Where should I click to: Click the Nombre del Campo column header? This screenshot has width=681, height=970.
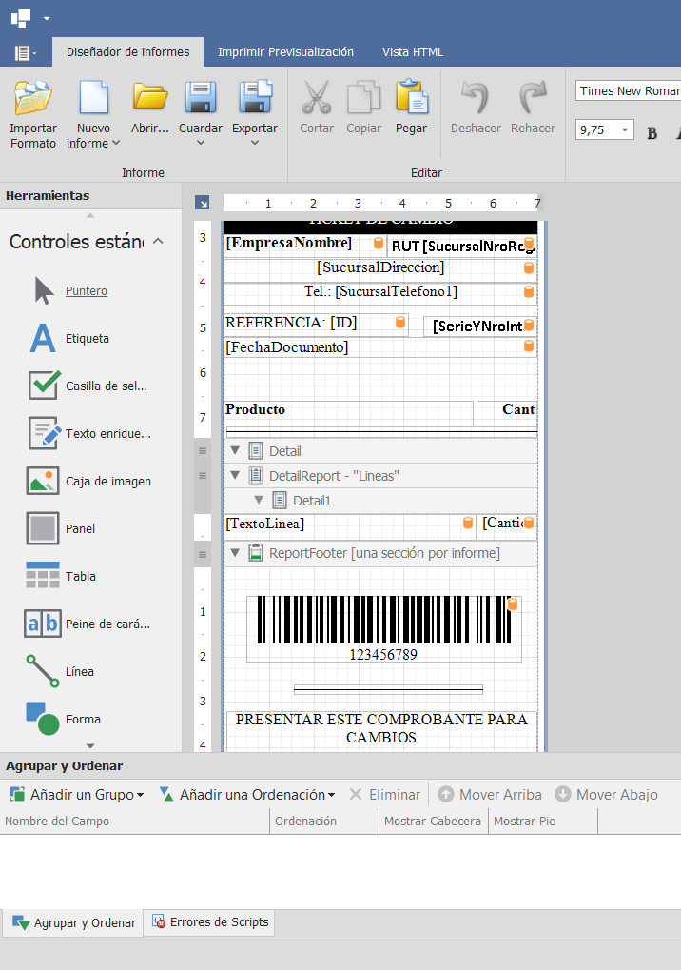pyautogui.click(x=135, y=821)
